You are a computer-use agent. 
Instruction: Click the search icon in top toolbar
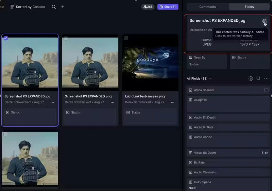tap(54, 7)
